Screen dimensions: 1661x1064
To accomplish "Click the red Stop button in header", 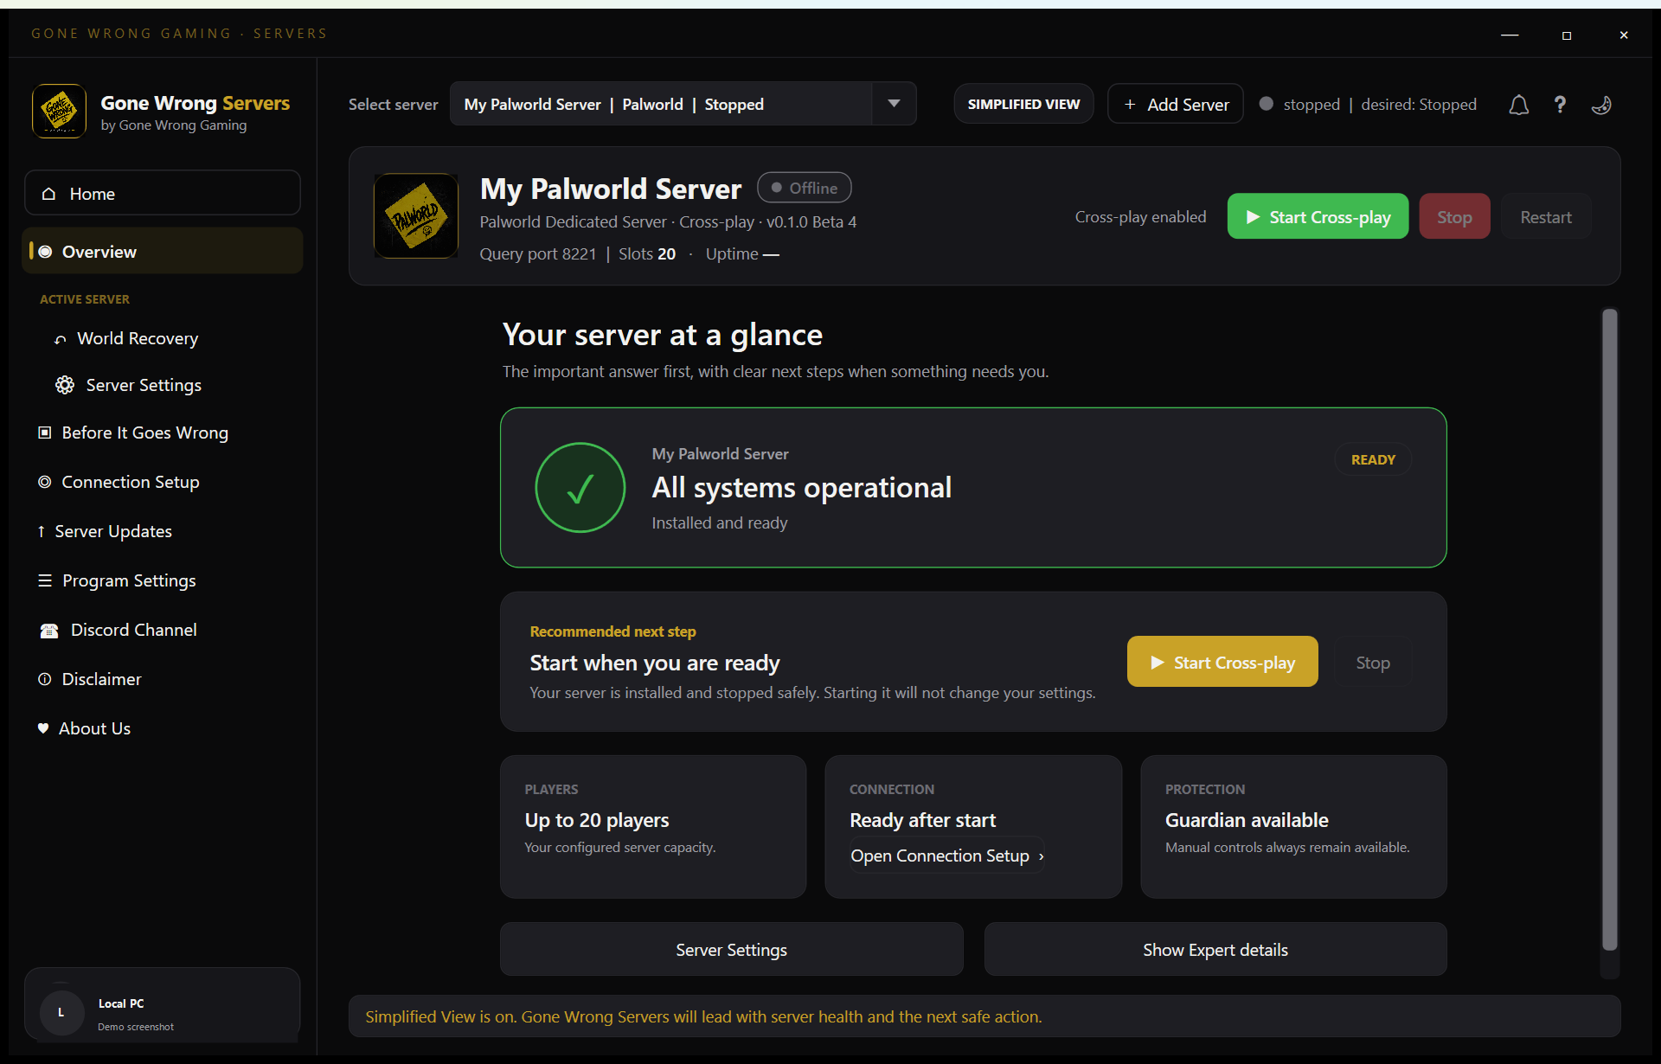I will coord(1454,216).
